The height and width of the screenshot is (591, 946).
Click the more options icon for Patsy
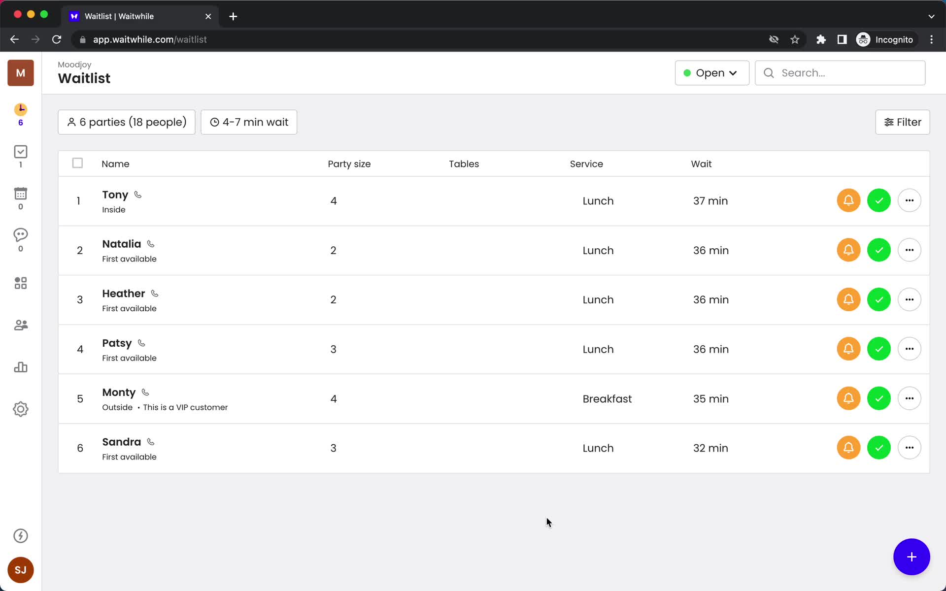tap(909, 349)
